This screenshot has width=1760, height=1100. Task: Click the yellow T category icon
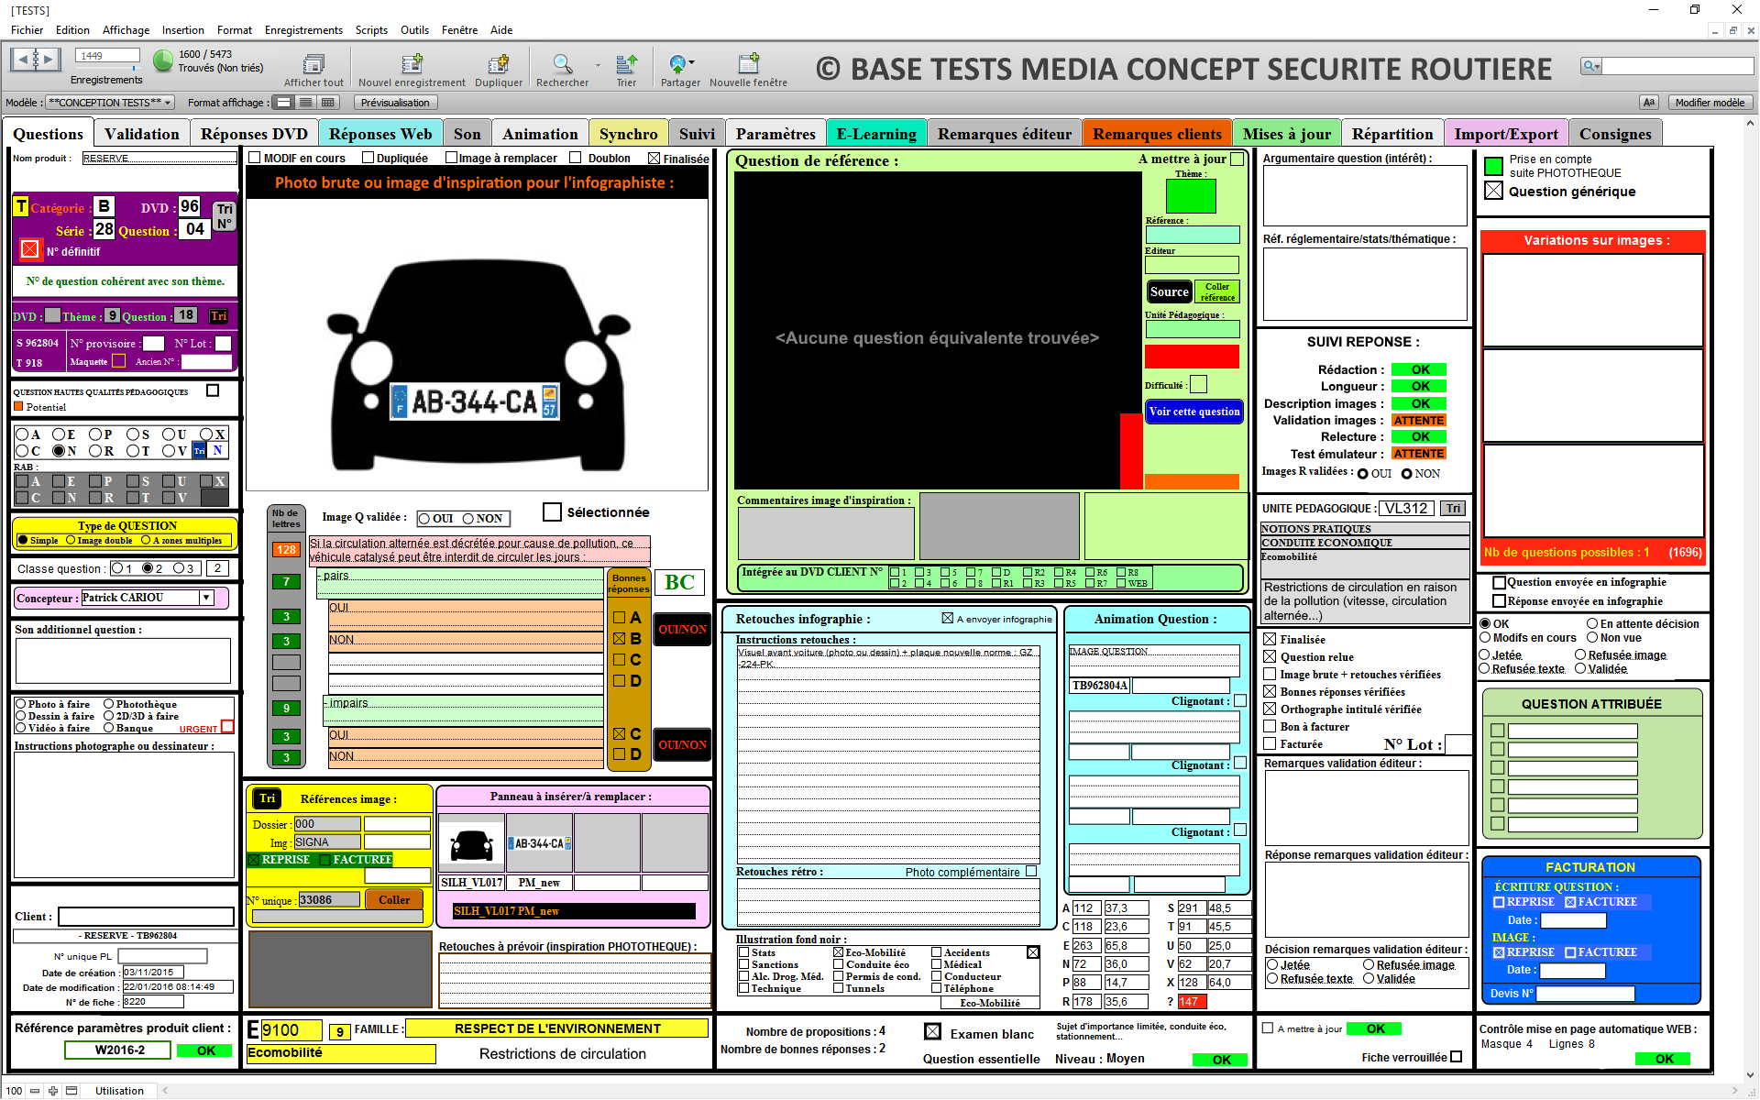(x=21, y=207)
